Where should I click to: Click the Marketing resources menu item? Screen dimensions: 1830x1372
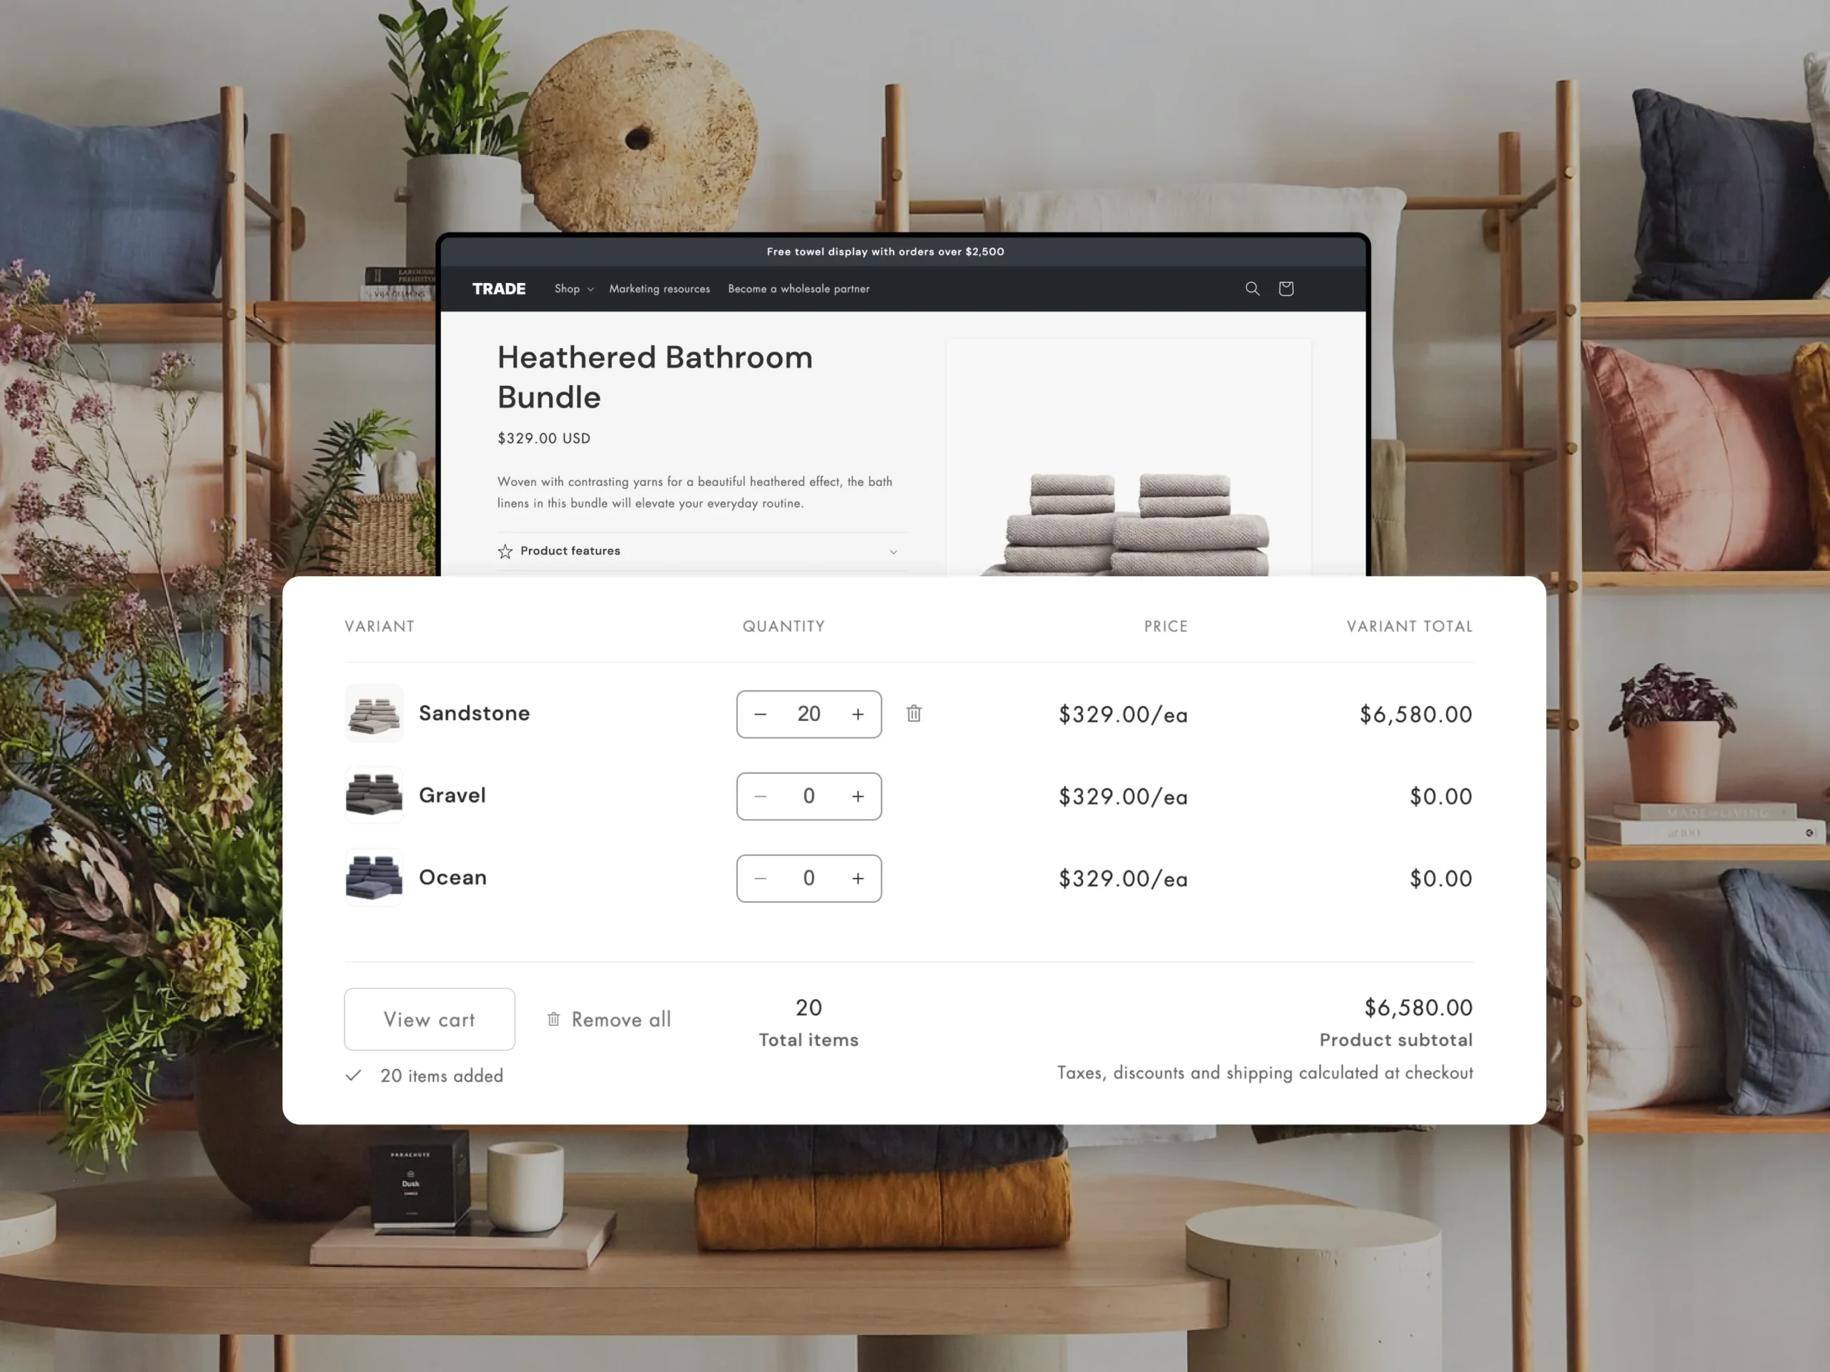point(658,288)
